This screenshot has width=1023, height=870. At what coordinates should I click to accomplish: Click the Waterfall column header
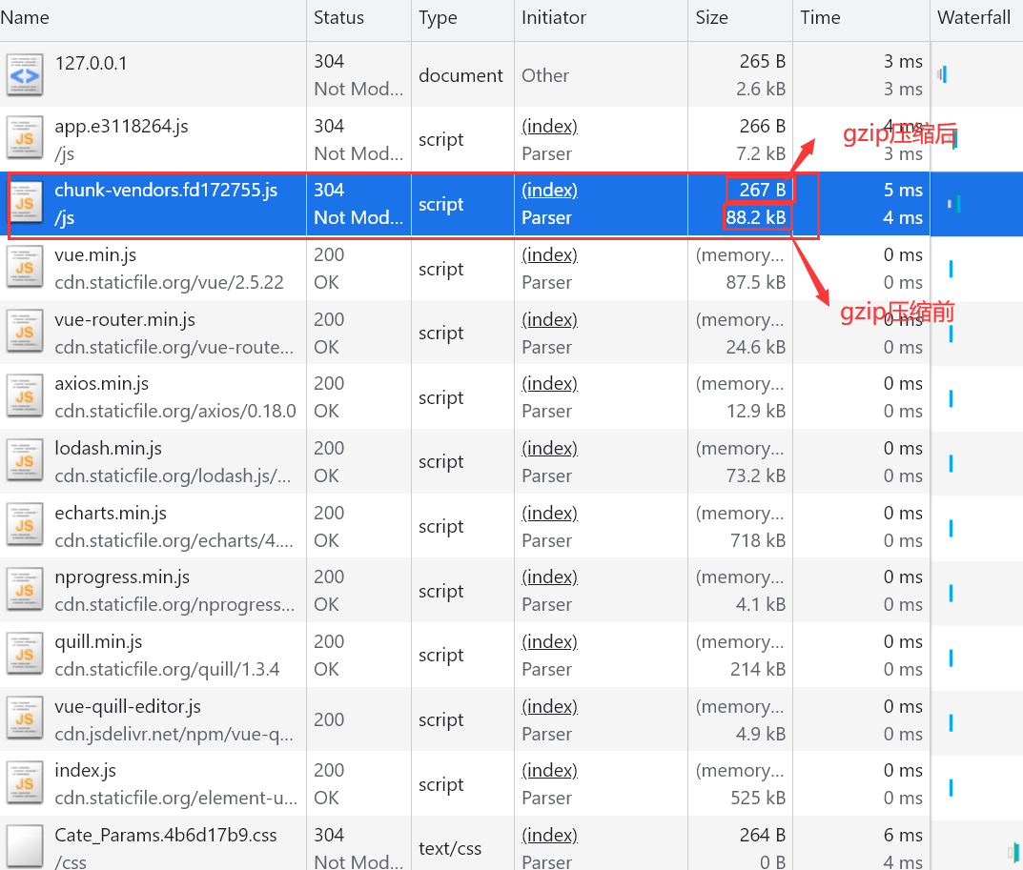pos(973,17)
